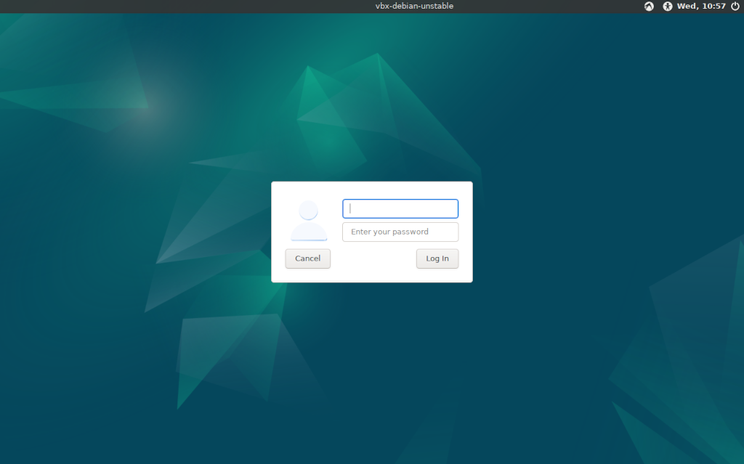Click the person-shaped accessibility indicator
Image resolution: width=744 pixels, height=464 pixels.
tap(668, 6)
